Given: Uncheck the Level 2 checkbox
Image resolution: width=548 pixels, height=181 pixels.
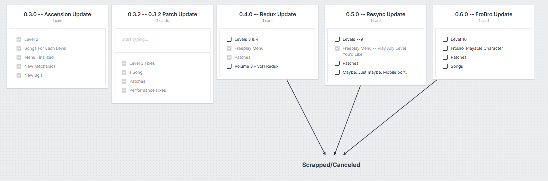Looking at the screenshot, I should click(19, 39).
